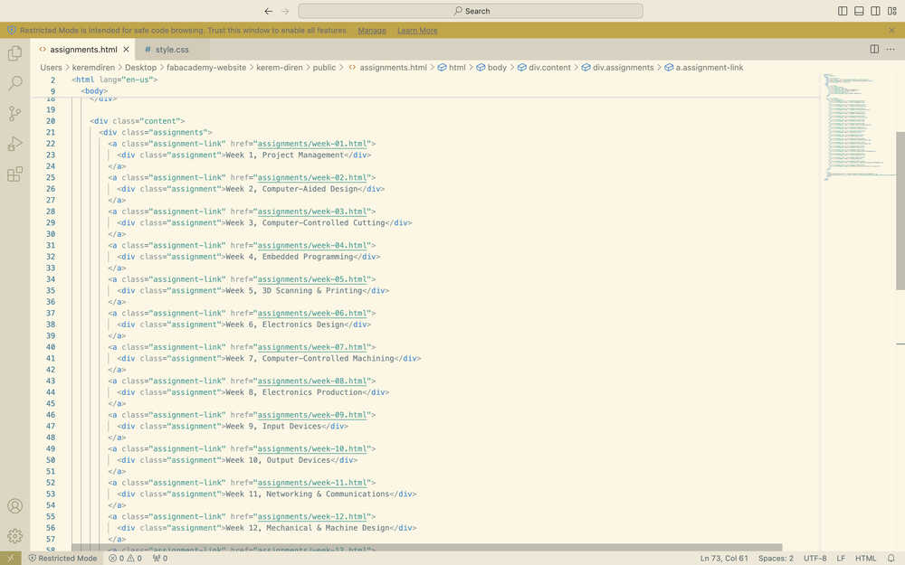Toggle bottom panel layout icon
905x565 pixels.
(859, 11)
